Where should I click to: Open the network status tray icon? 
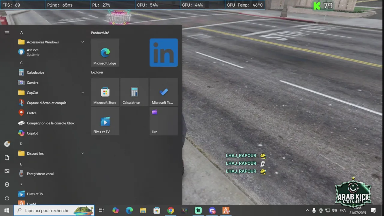click(x=328, y=210)
